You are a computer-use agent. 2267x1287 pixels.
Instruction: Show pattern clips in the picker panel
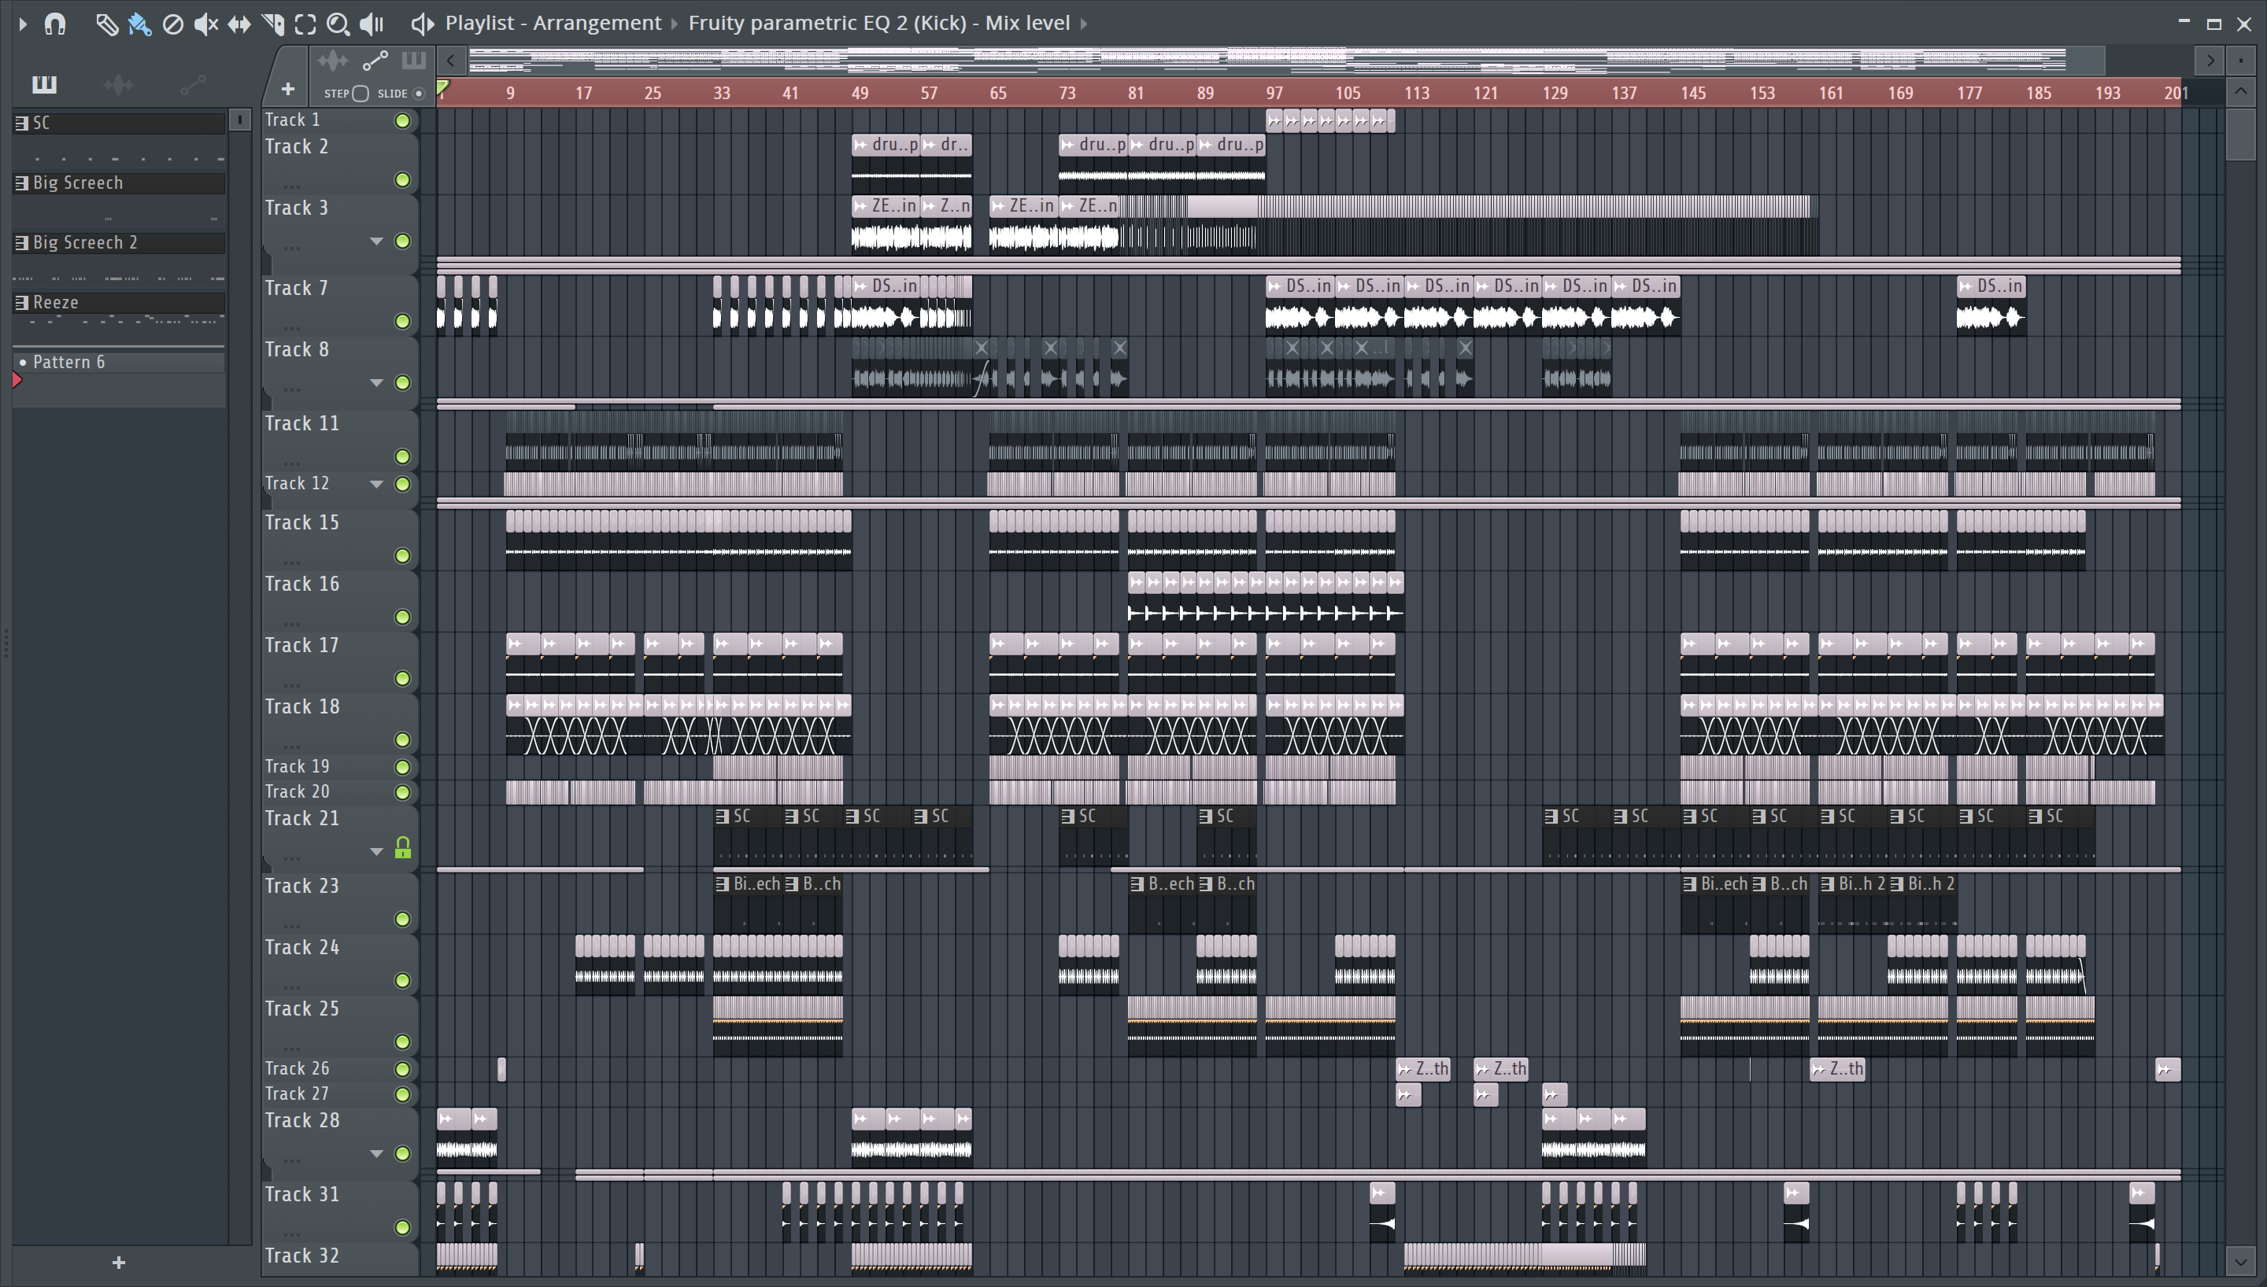44,84
